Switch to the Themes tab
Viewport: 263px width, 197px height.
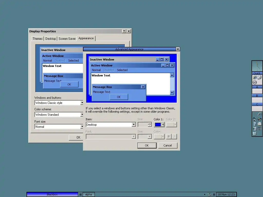point(37,39)
